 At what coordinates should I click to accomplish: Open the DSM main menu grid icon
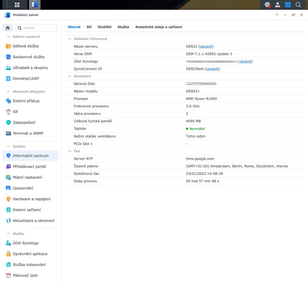click(17, 5)
